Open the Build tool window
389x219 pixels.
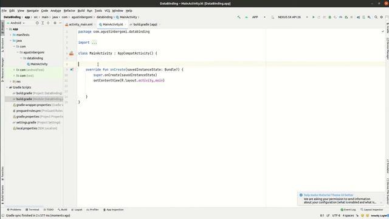click(63, 210)
